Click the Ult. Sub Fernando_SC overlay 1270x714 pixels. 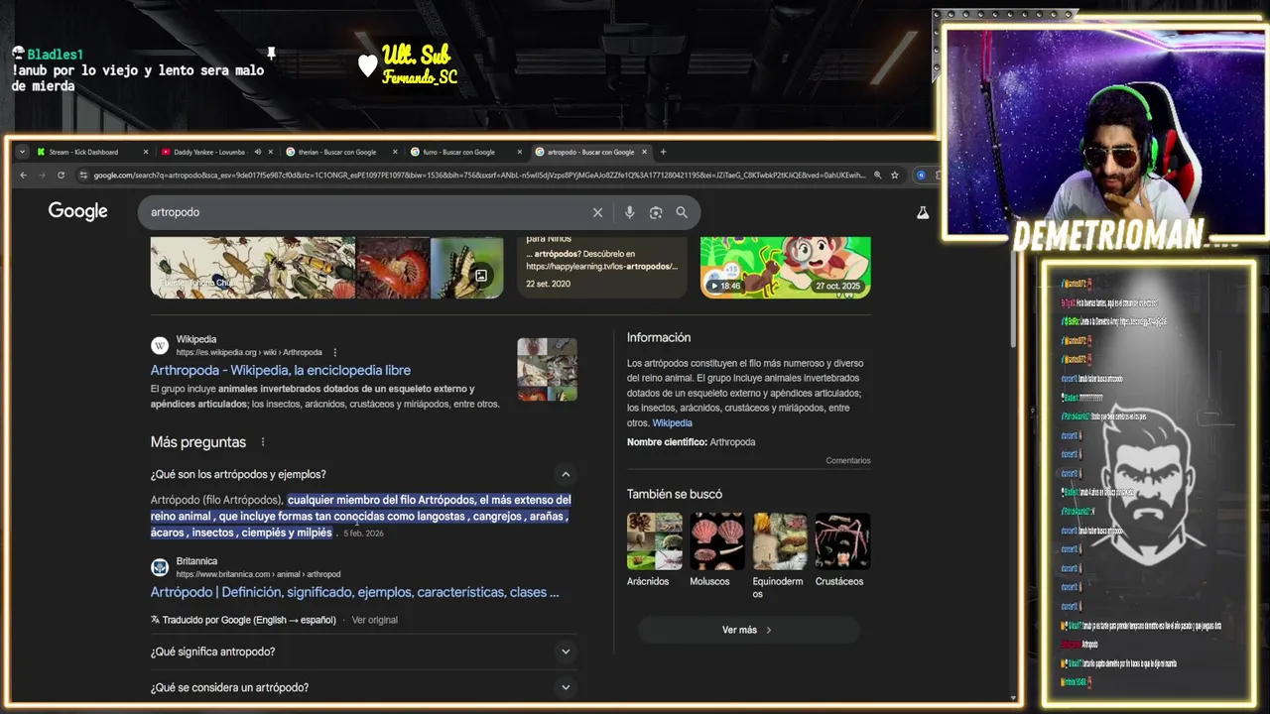point(410,64)
